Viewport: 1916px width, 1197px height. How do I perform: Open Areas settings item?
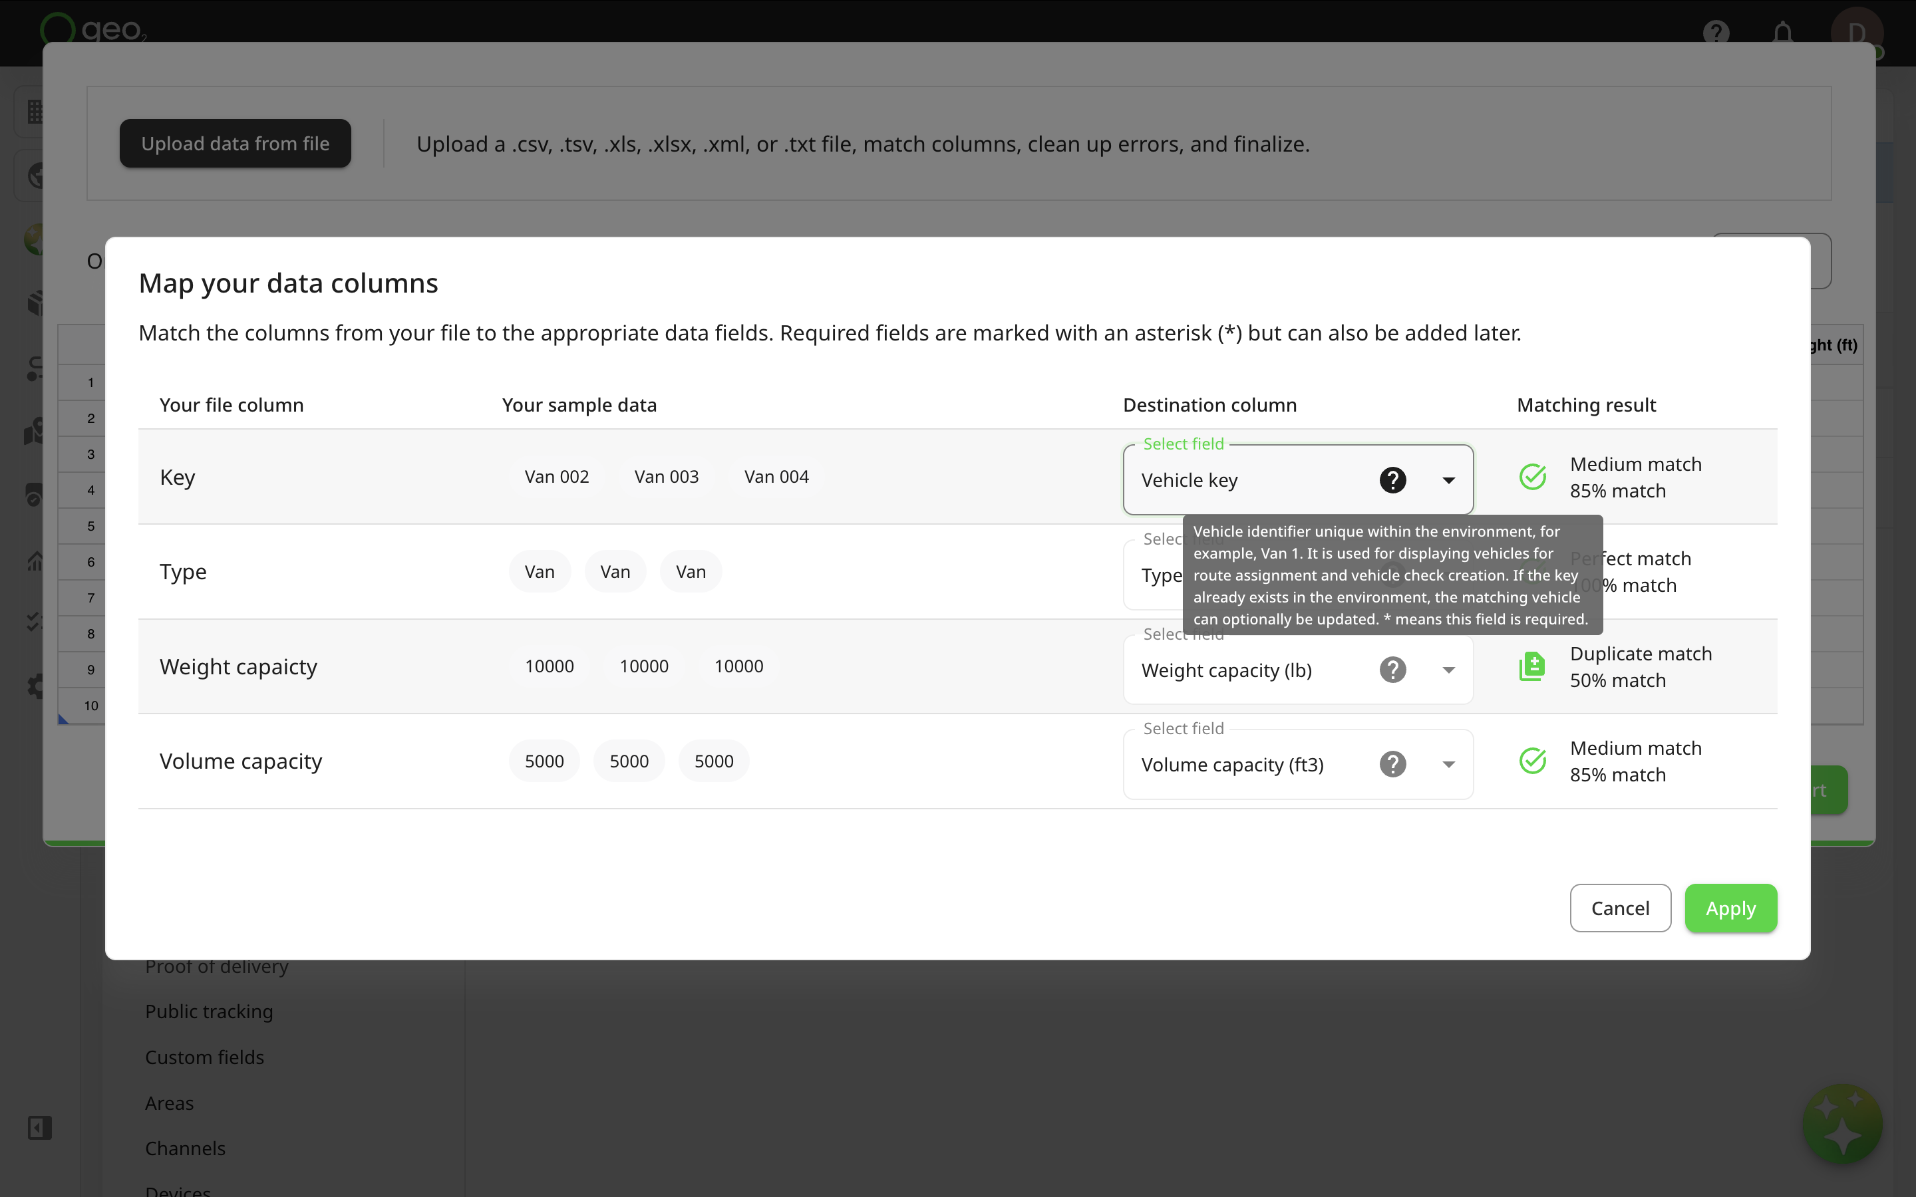tap(170, 1103)
